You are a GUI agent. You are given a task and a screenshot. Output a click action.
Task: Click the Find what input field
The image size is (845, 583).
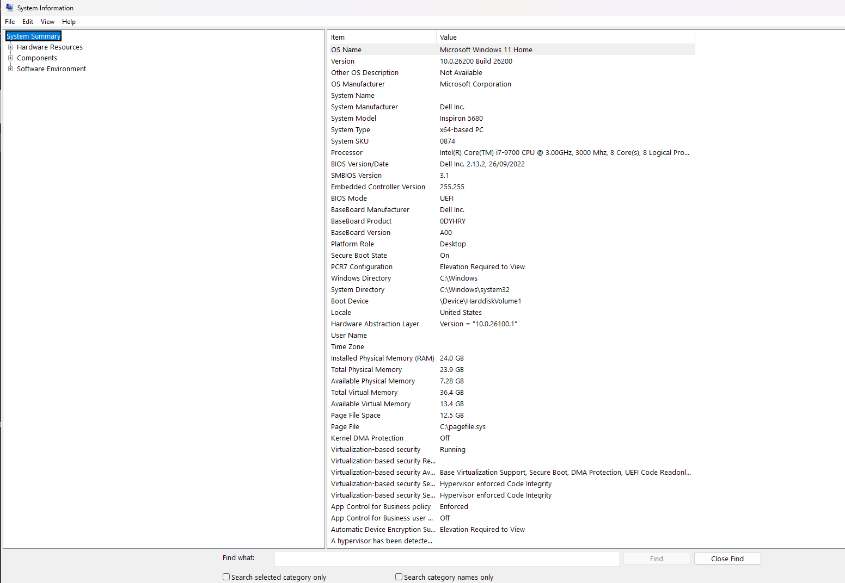[447, 559]
